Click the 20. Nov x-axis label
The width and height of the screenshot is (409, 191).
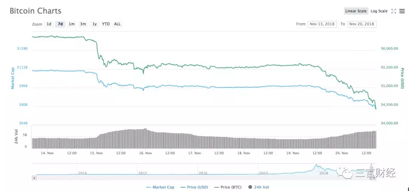coord(342,153)
